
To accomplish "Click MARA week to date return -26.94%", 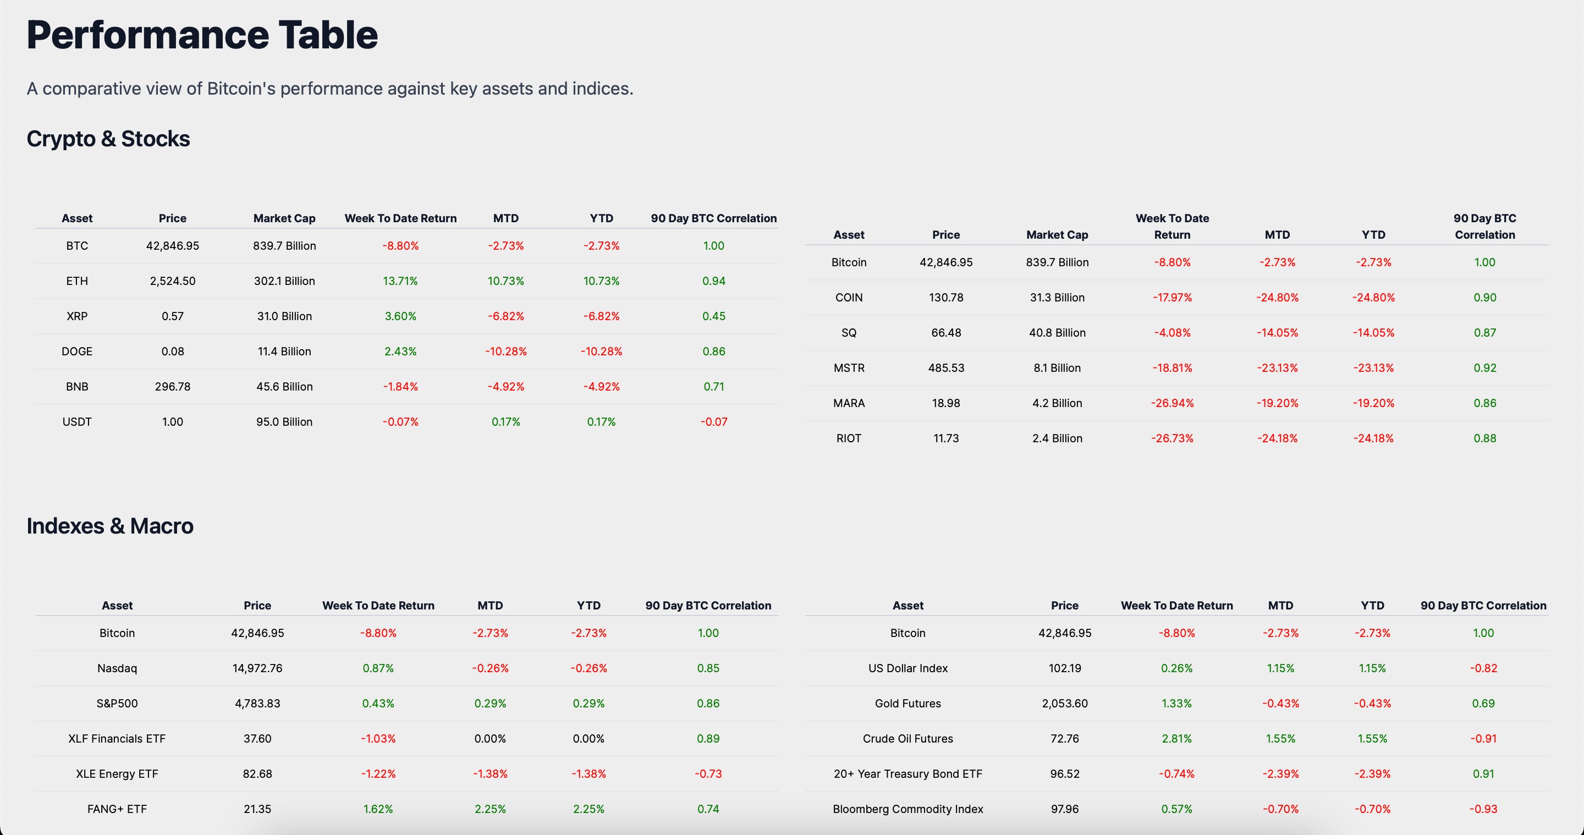I will [1172, 403].
